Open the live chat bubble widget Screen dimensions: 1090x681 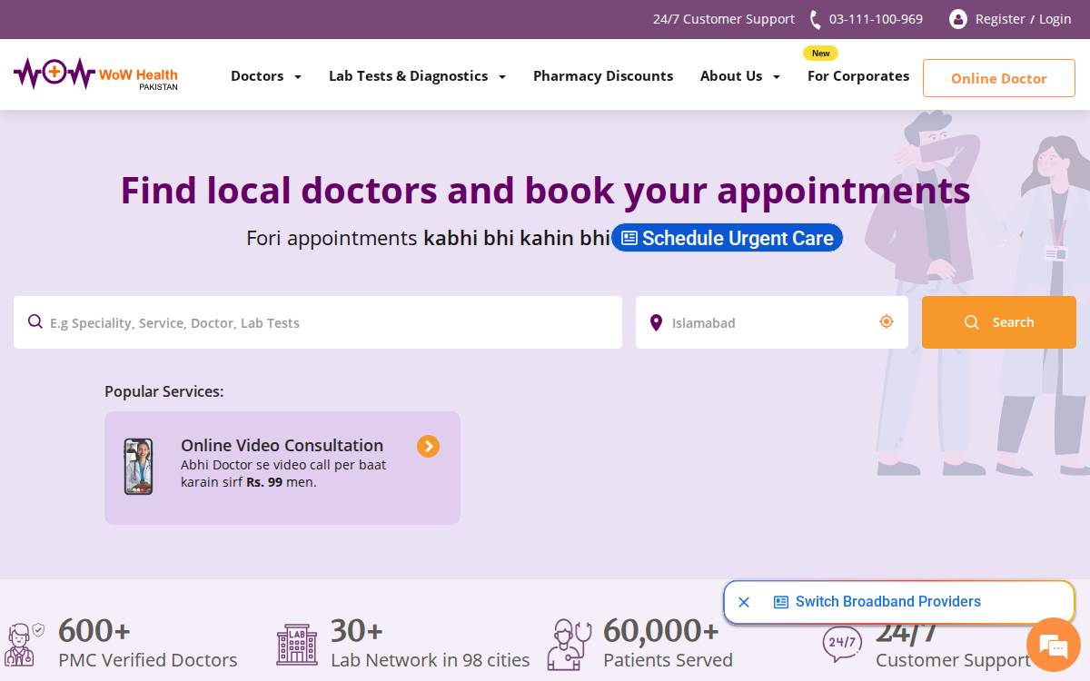tap(1053, 646)
